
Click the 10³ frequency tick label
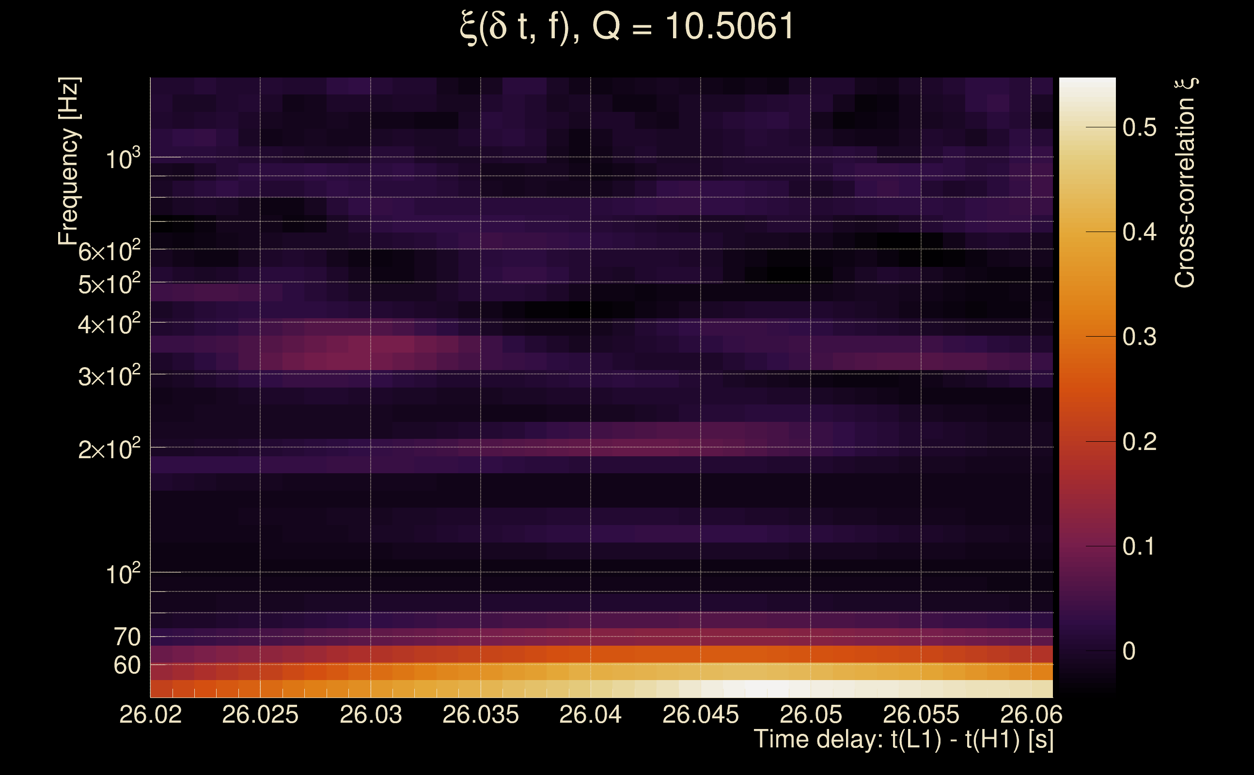coord(123,159)
